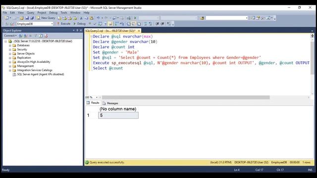The width and height of the screenshot is (317, 178).
Task: Open the Connect dropdown in Object Explorer
Action: pos(10,36)
